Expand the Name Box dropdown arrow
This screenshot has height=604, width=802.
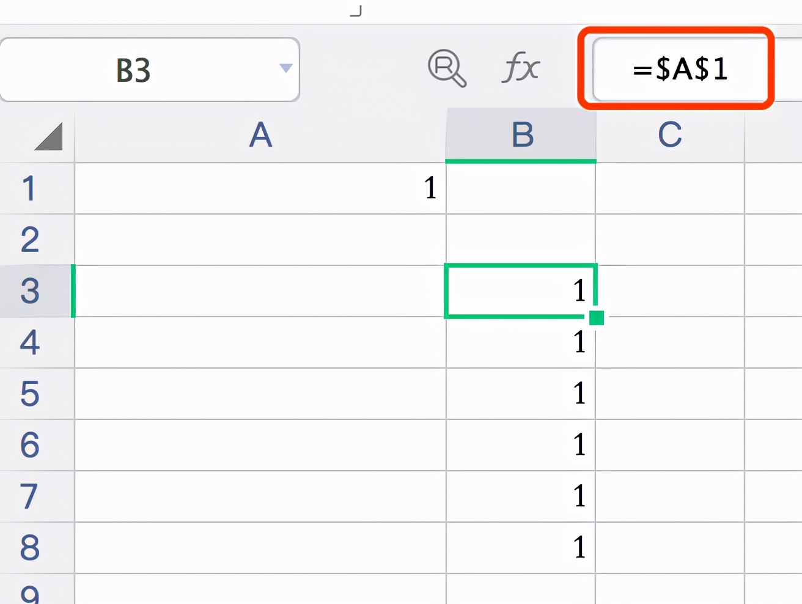pos(285,68)
